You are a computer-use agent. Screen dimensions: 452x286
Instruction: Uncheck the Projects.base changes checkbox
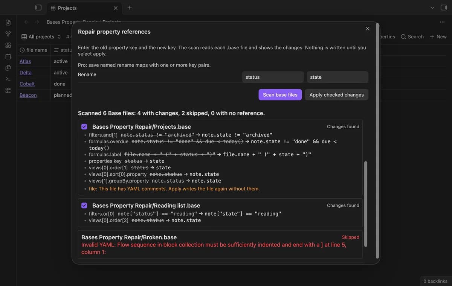pos(84,126)
